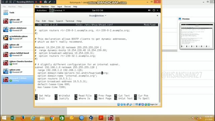
Task: Select ujikom-latifiah bismil virtual machine
Action: pyautogui.click(x=17, y=54)
